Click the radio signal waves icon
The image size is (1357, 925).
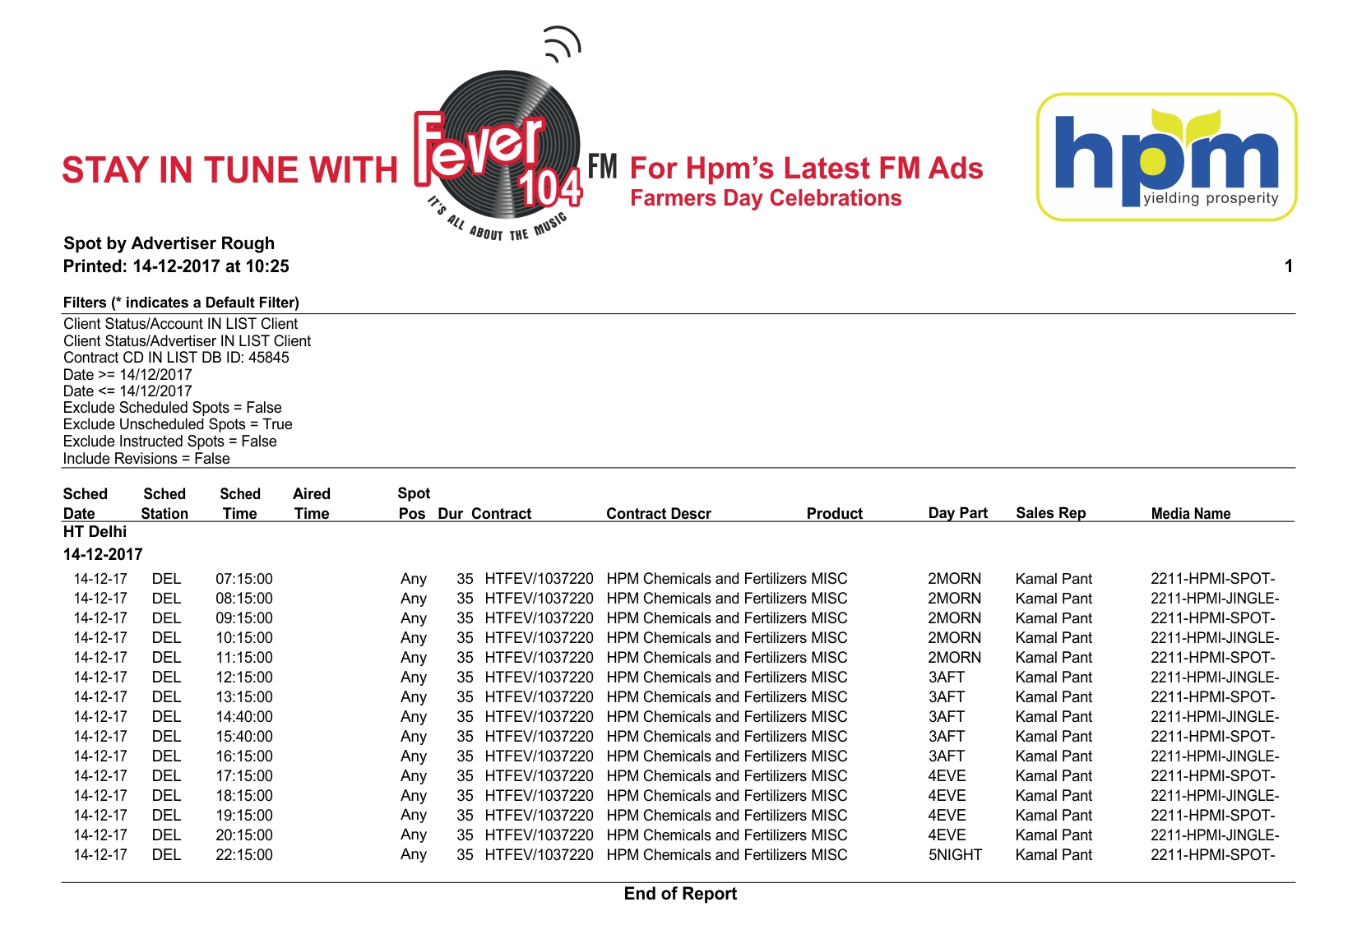pyautogui.click(x=563, y=44)
